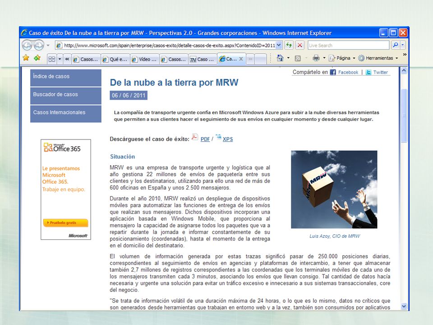
Task: Click the Internet Explorer title bar icon
Action: click(24, 32)
